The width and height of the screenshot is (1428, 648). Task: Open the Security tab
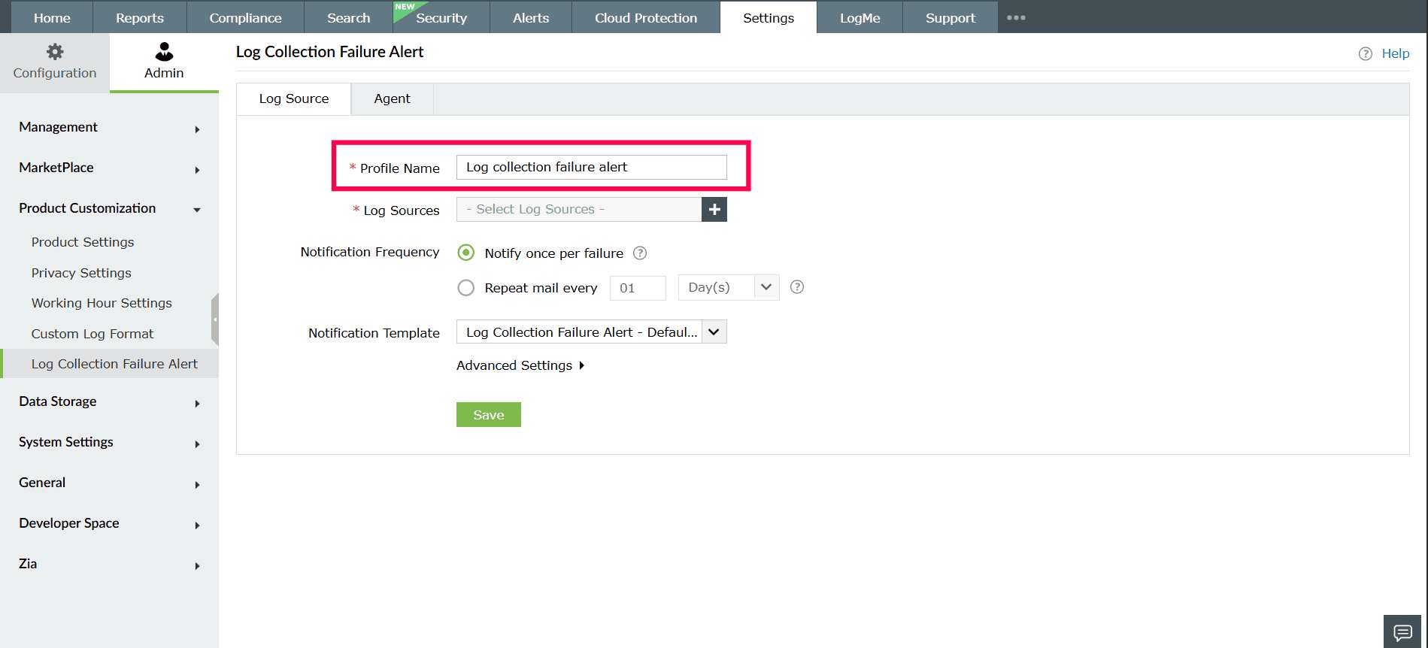click(x=441, y=18)
